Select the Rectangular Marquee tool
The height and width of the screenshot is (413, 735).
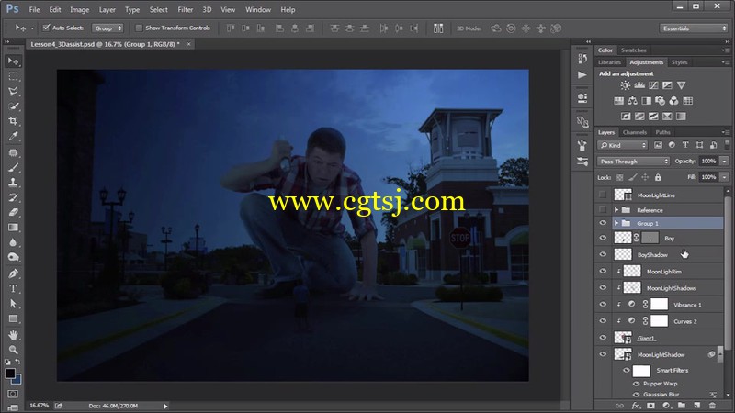pos(13,76)
